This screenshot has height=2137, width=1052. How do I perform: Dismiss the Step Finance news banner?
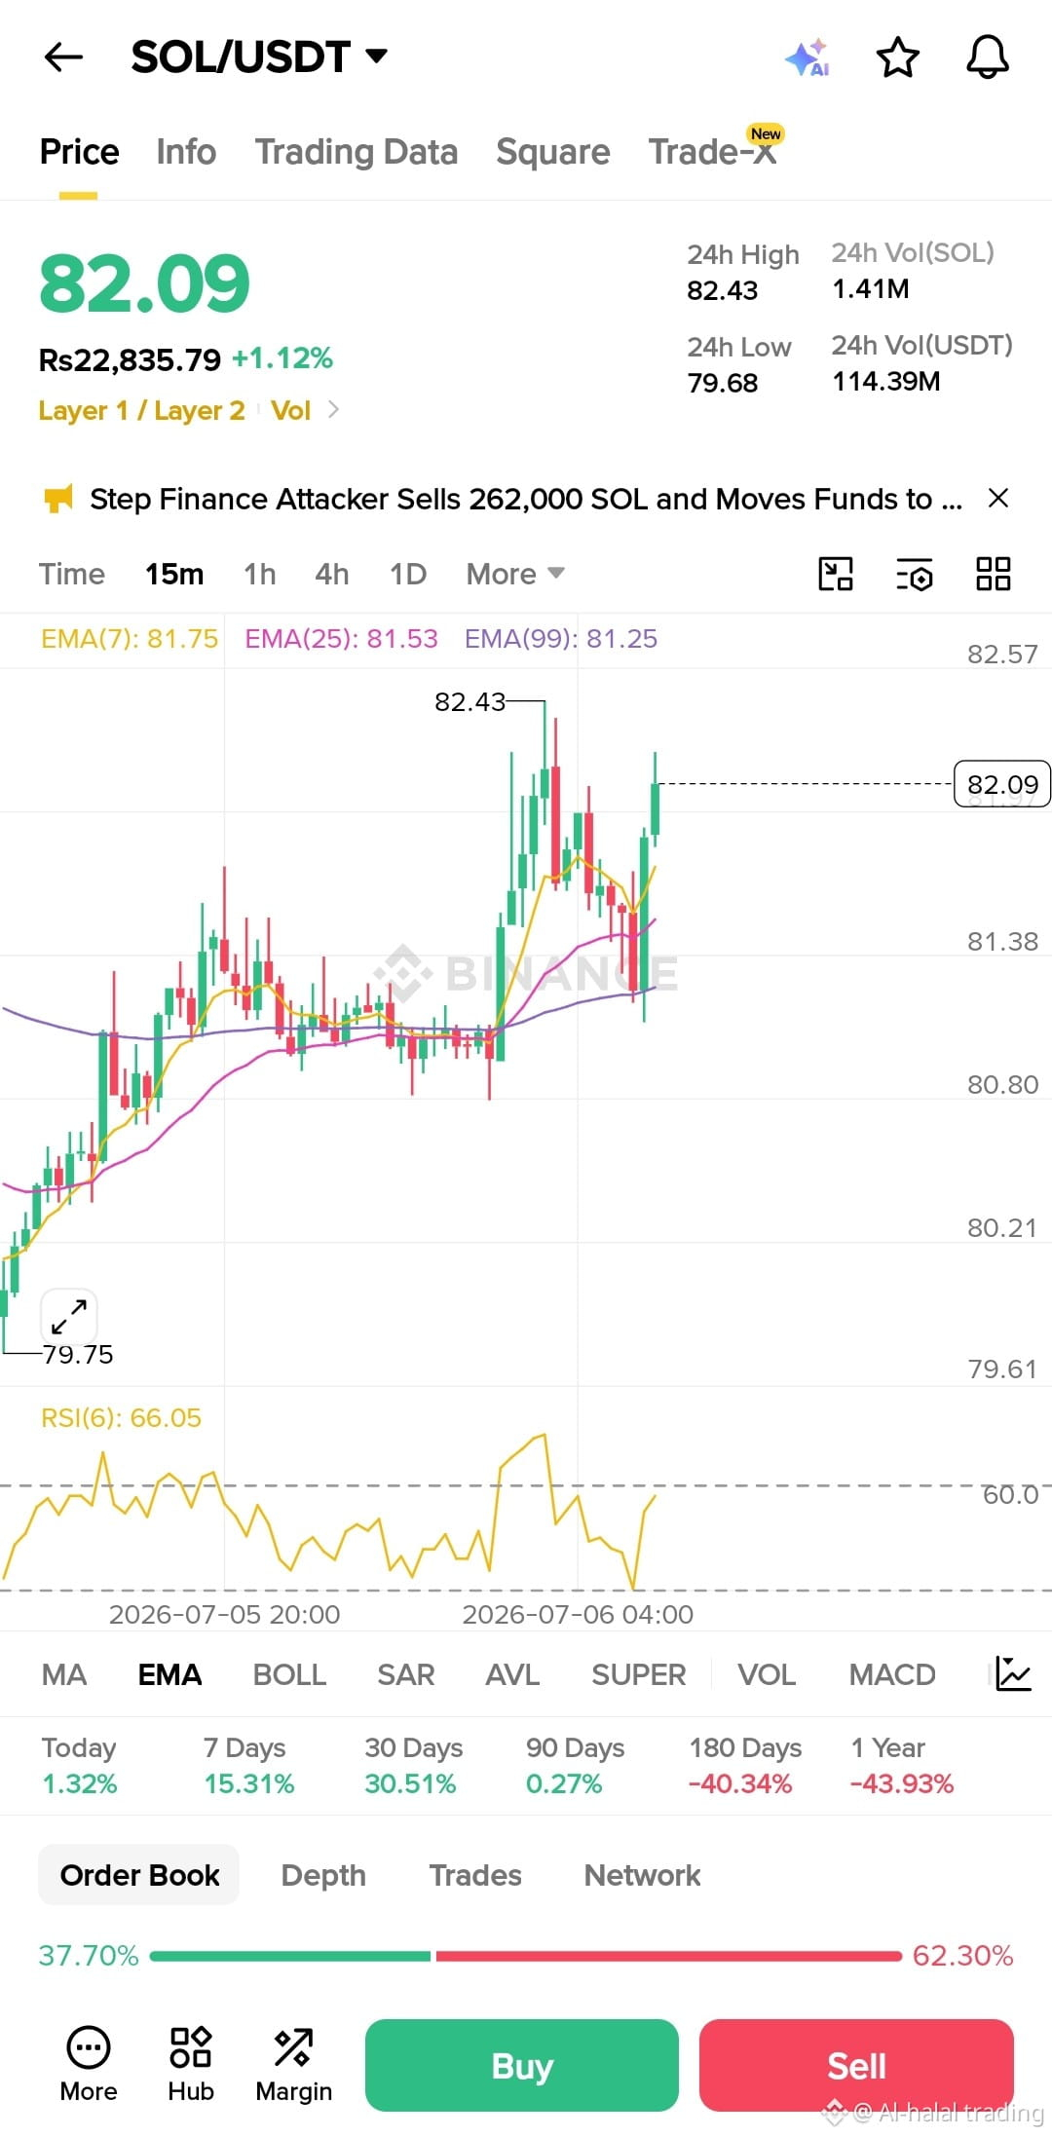click(998, 499)
